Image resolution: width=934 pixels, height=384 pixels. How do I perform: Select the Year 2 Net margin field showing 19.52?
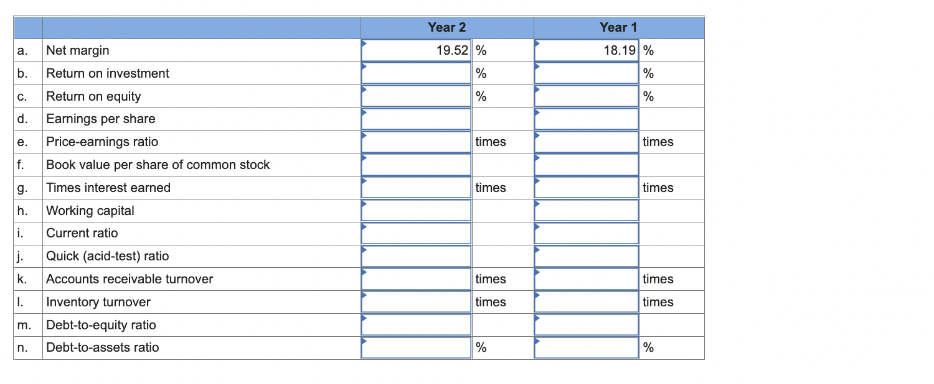[x=416, y=50]
